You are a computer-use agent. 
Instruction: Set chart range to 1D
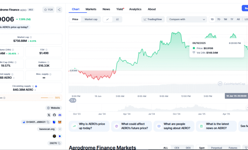coord(212,19)
